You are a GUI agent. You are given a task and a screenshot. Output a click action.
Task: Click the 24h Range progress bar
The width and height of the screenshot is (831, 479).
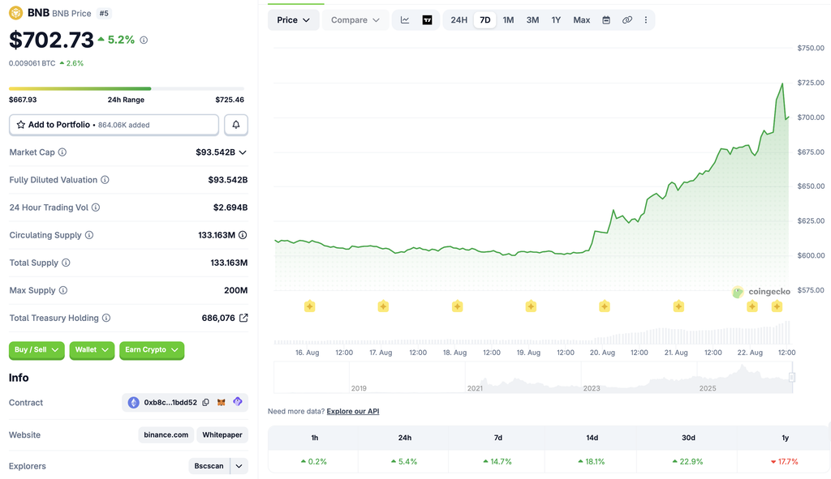point(127,88)
